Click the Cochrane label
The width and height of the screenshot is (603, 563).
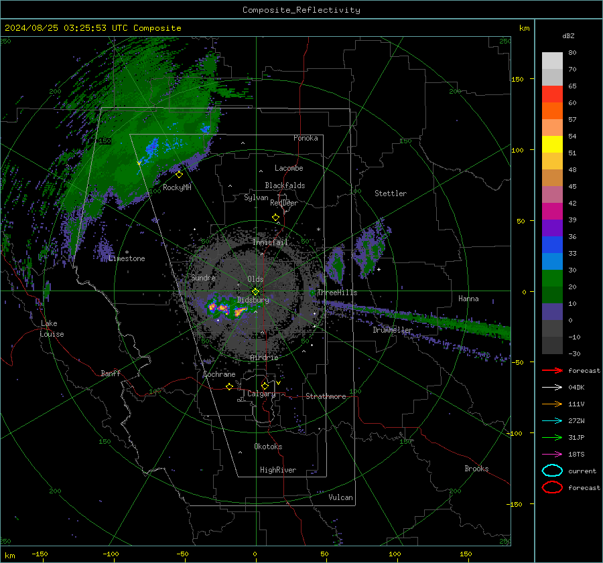tap(219, 374)
